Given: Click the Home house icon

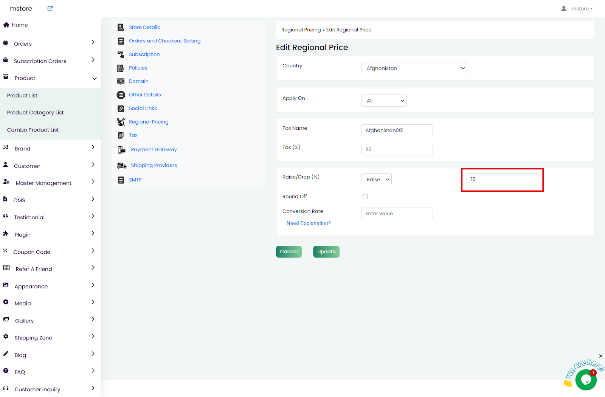Looking at the screenshot, I should click(6, 25).
